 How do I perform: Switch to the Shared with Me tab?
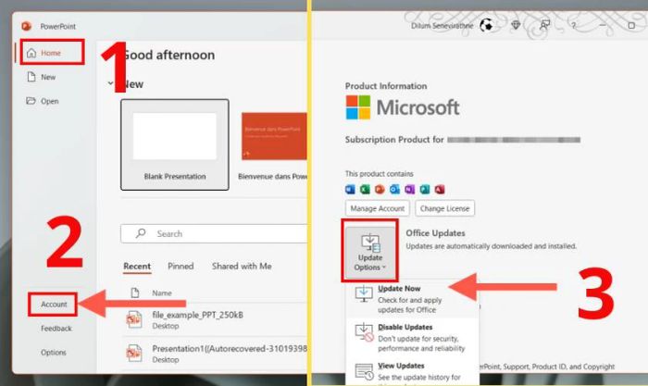pyautogui.click(x=242, y=267)
